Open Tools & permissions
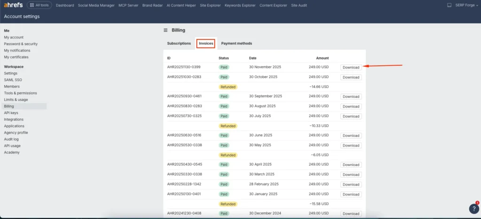Image resolution: width=481 pixels, height=219 pixels. pos(21,93)
